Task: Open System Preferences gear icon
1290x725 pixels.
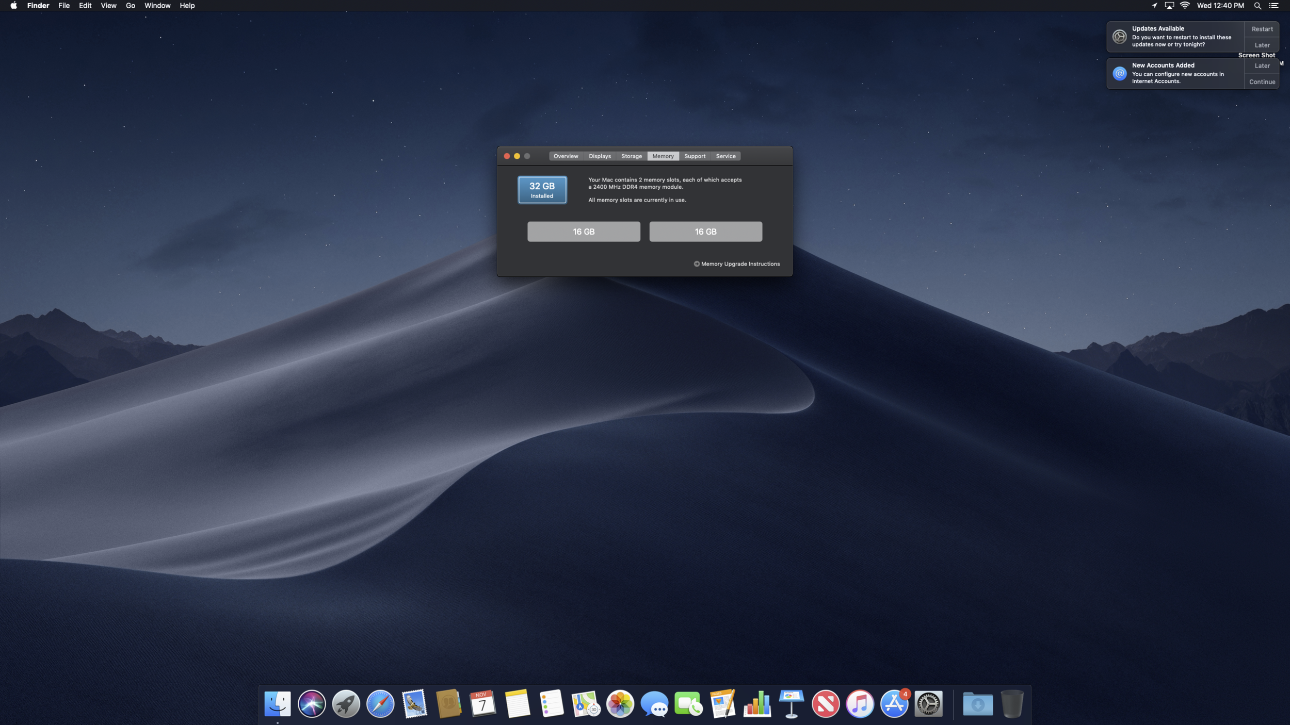Action: pyautogui.click(x=928, y=704)
